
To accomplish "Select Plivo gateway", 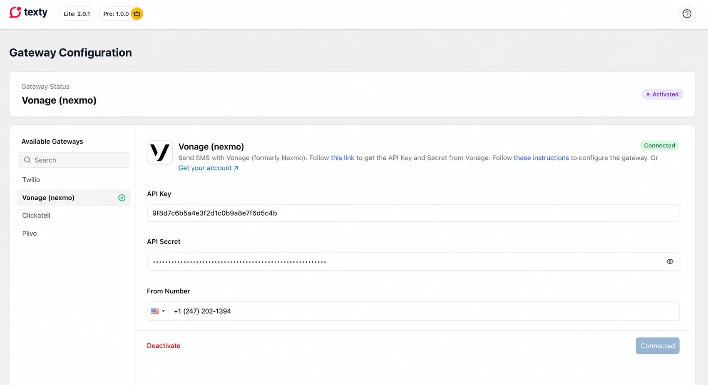I will point(74,233).
